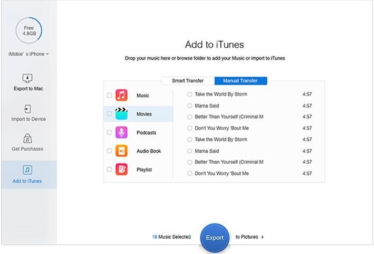Click last Don't You Worry 'Bout Me title
Image resolution: width=374 pixels, height=254 pixels.
point(221,173)
